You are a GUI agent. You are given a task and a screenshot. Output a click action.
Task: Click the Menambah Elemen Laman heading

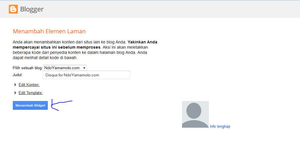click(49, 31)
